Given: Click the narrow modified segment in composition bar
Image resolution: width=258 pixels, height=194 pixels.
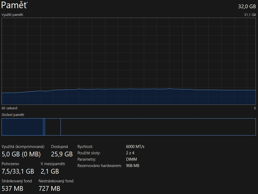Looking at the screenshot, I should tap(44, 127).
